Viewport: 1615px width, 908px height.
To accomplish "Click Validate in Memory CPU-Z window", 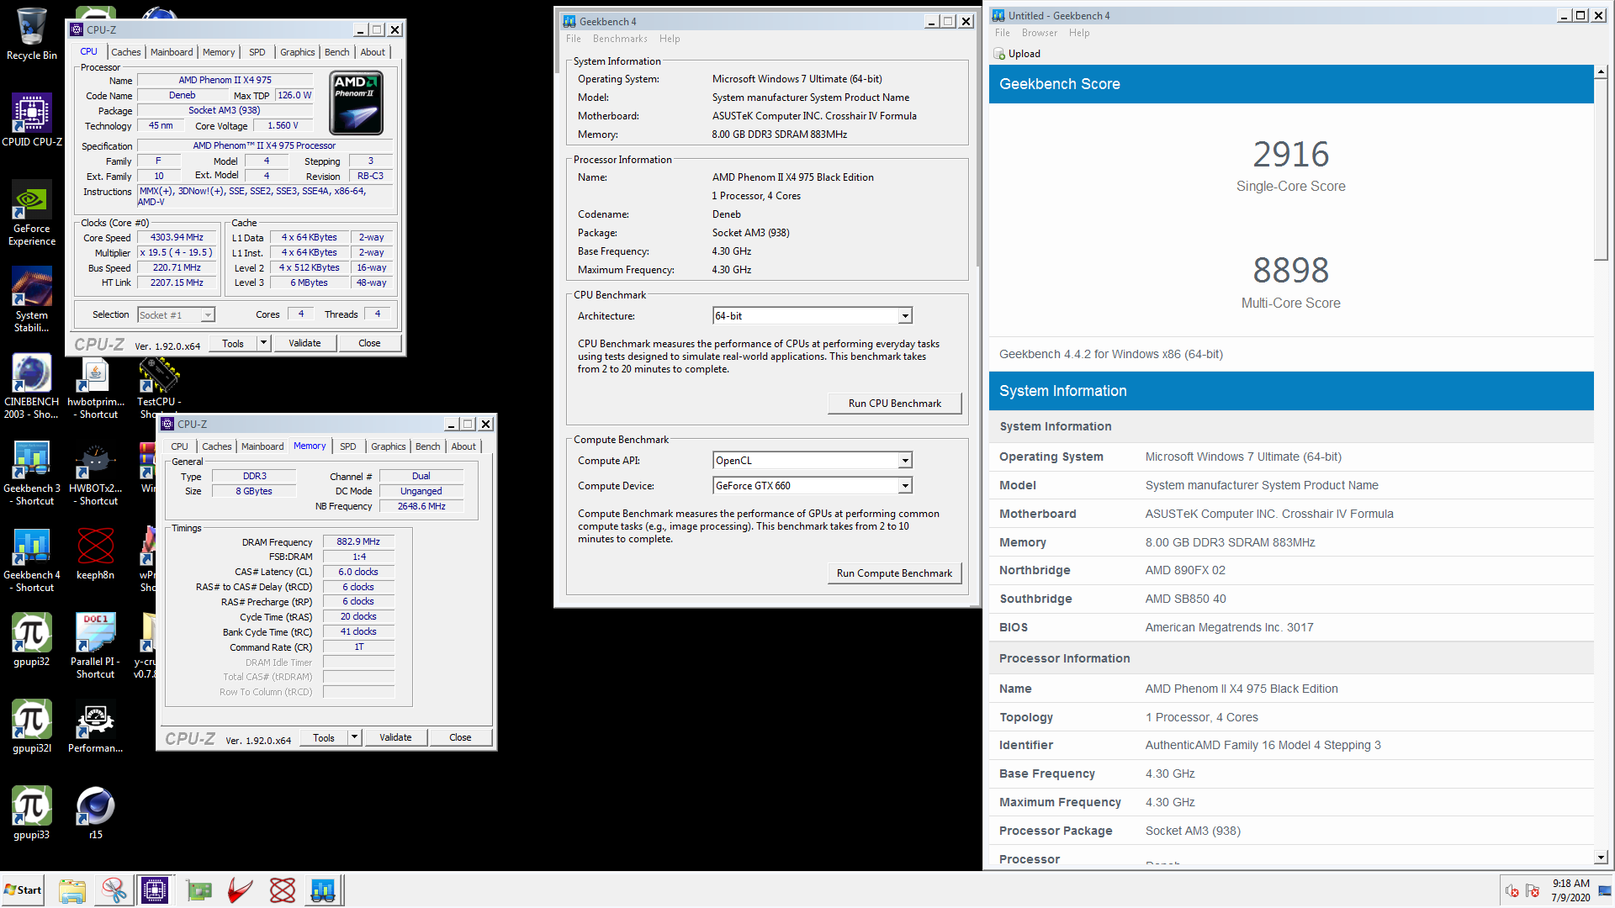I will tap(395, 737).
